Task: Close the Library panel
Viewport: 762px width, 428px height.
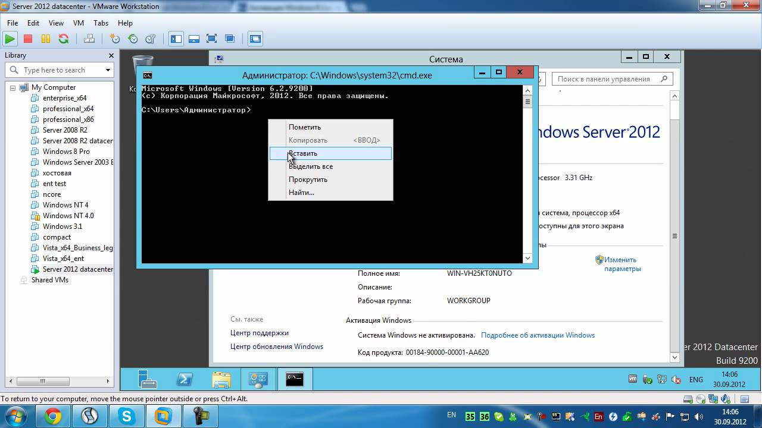Action: click(x=111, y=55)
